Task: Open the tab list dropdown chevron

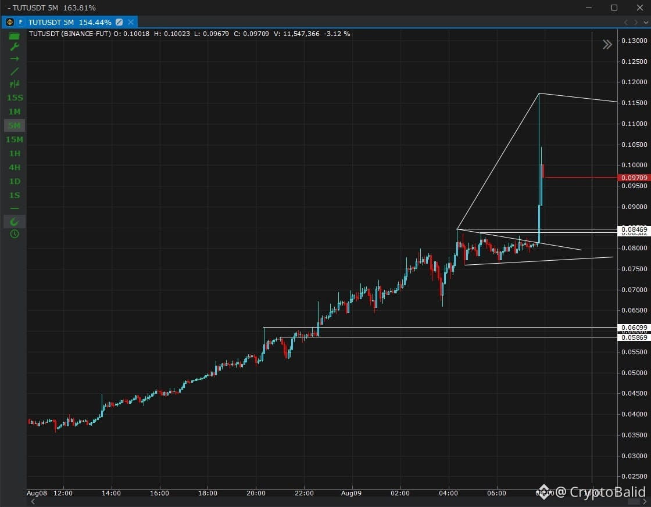Action: click(x=646, y=22)
